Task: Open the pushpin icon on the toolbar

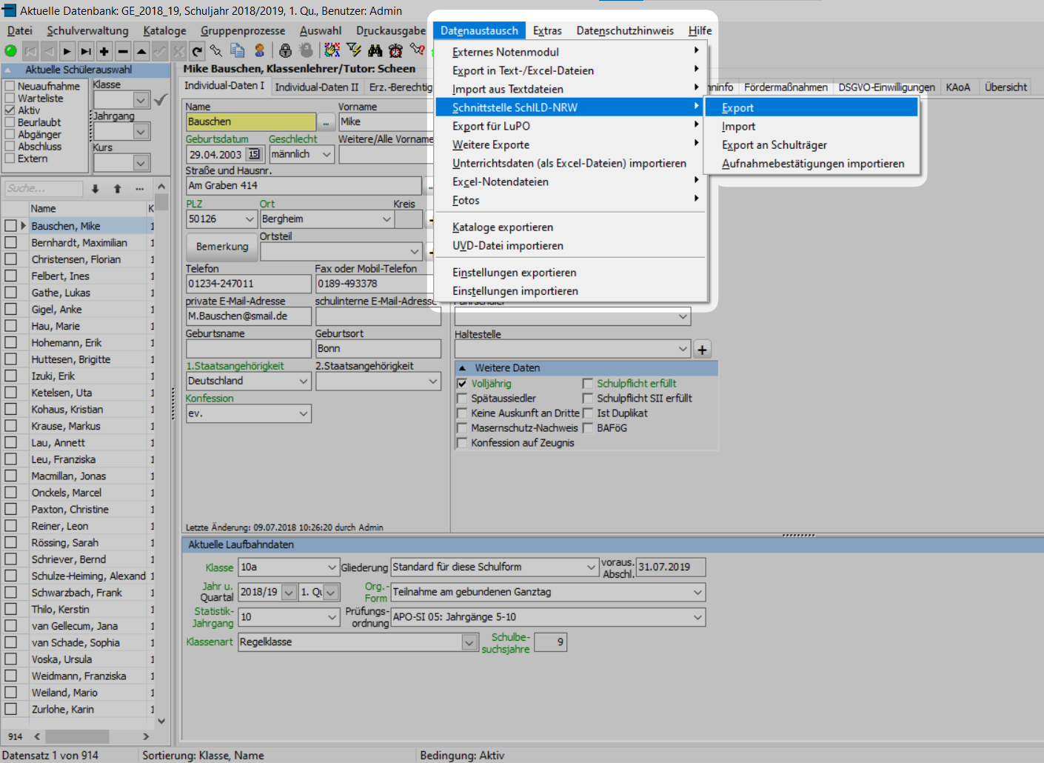Action: coord(216,50)
